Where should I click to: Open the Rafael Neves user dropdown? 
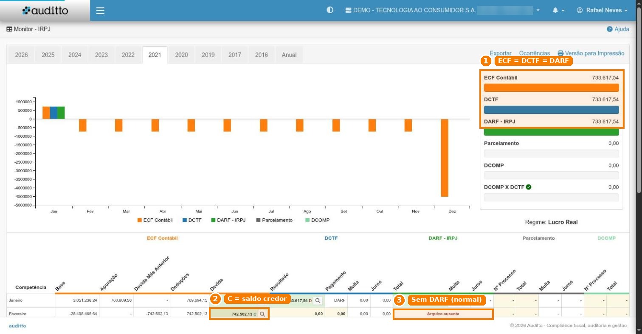tap(602, 10)
